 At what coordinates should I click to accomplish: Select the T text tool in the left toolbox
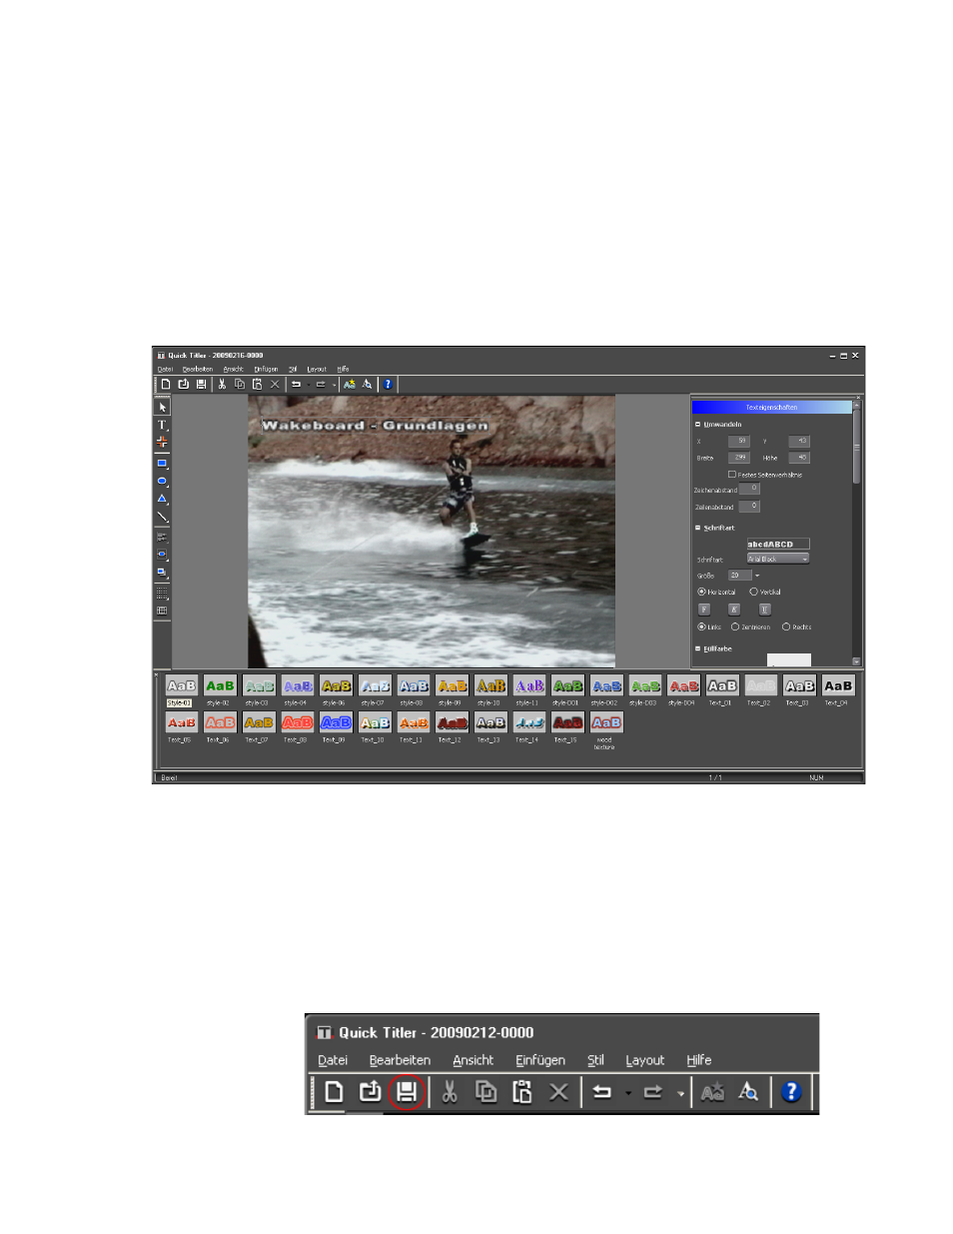pos(162,425)
